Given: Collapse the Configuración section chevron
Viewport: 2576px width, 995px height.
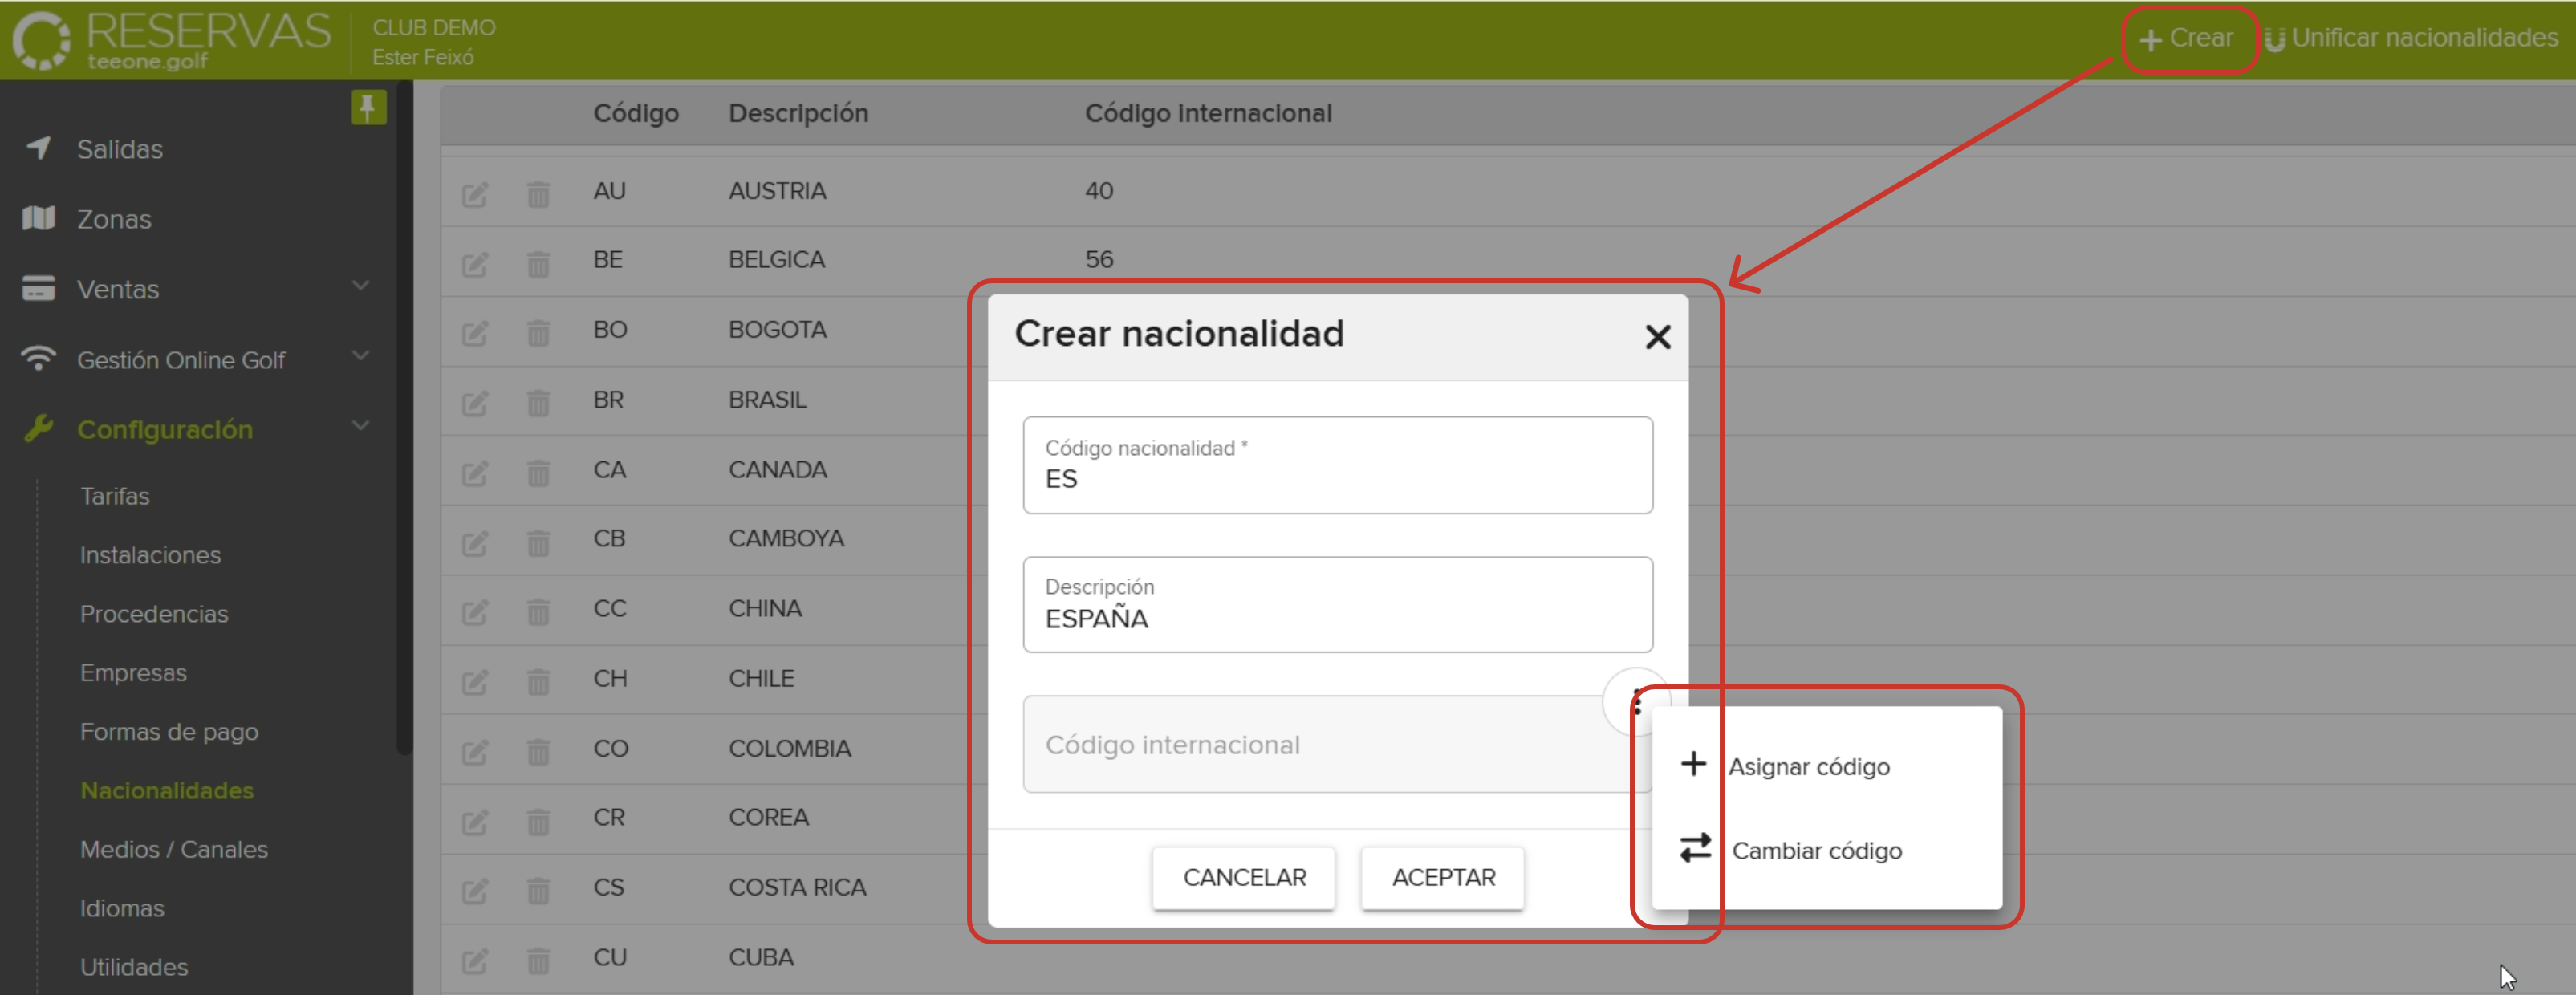Looking at the screenshot, I should 361,427.
